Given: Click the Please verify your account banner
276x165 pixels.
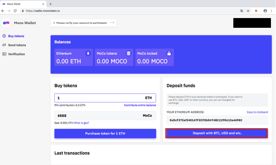Looking at the screenshot, I should coord(83,23).
